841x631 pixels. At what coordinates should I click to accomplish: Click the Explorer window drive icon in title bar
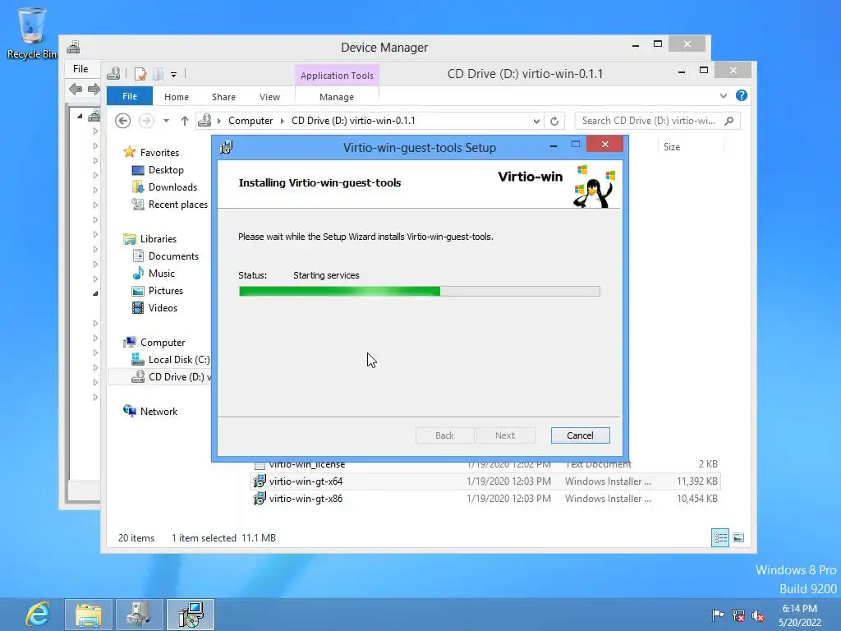(113, 73)
